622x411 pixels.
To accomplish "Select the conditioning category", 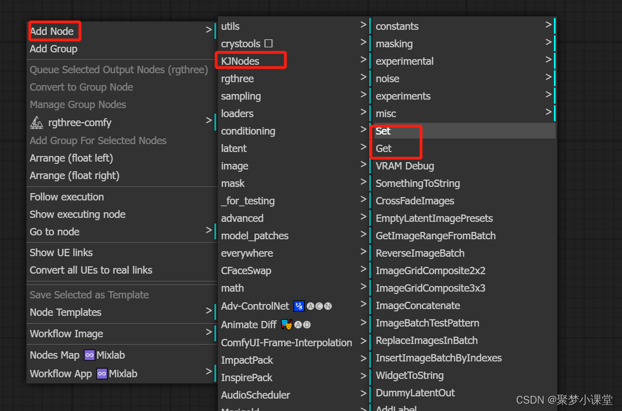I will tap(248, 131).
